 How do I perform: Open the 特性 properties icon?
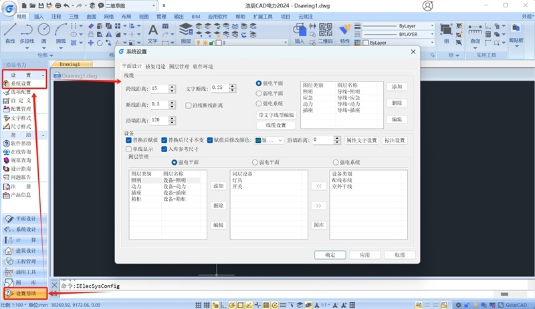coord(345,33)
